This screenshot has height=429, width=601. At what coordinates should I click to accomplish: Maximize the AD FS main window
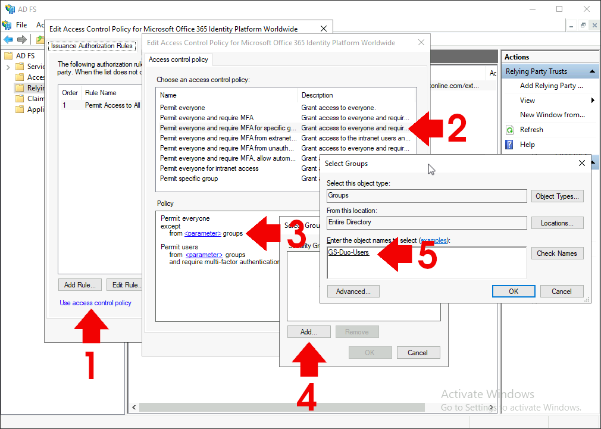click(559, 9)
